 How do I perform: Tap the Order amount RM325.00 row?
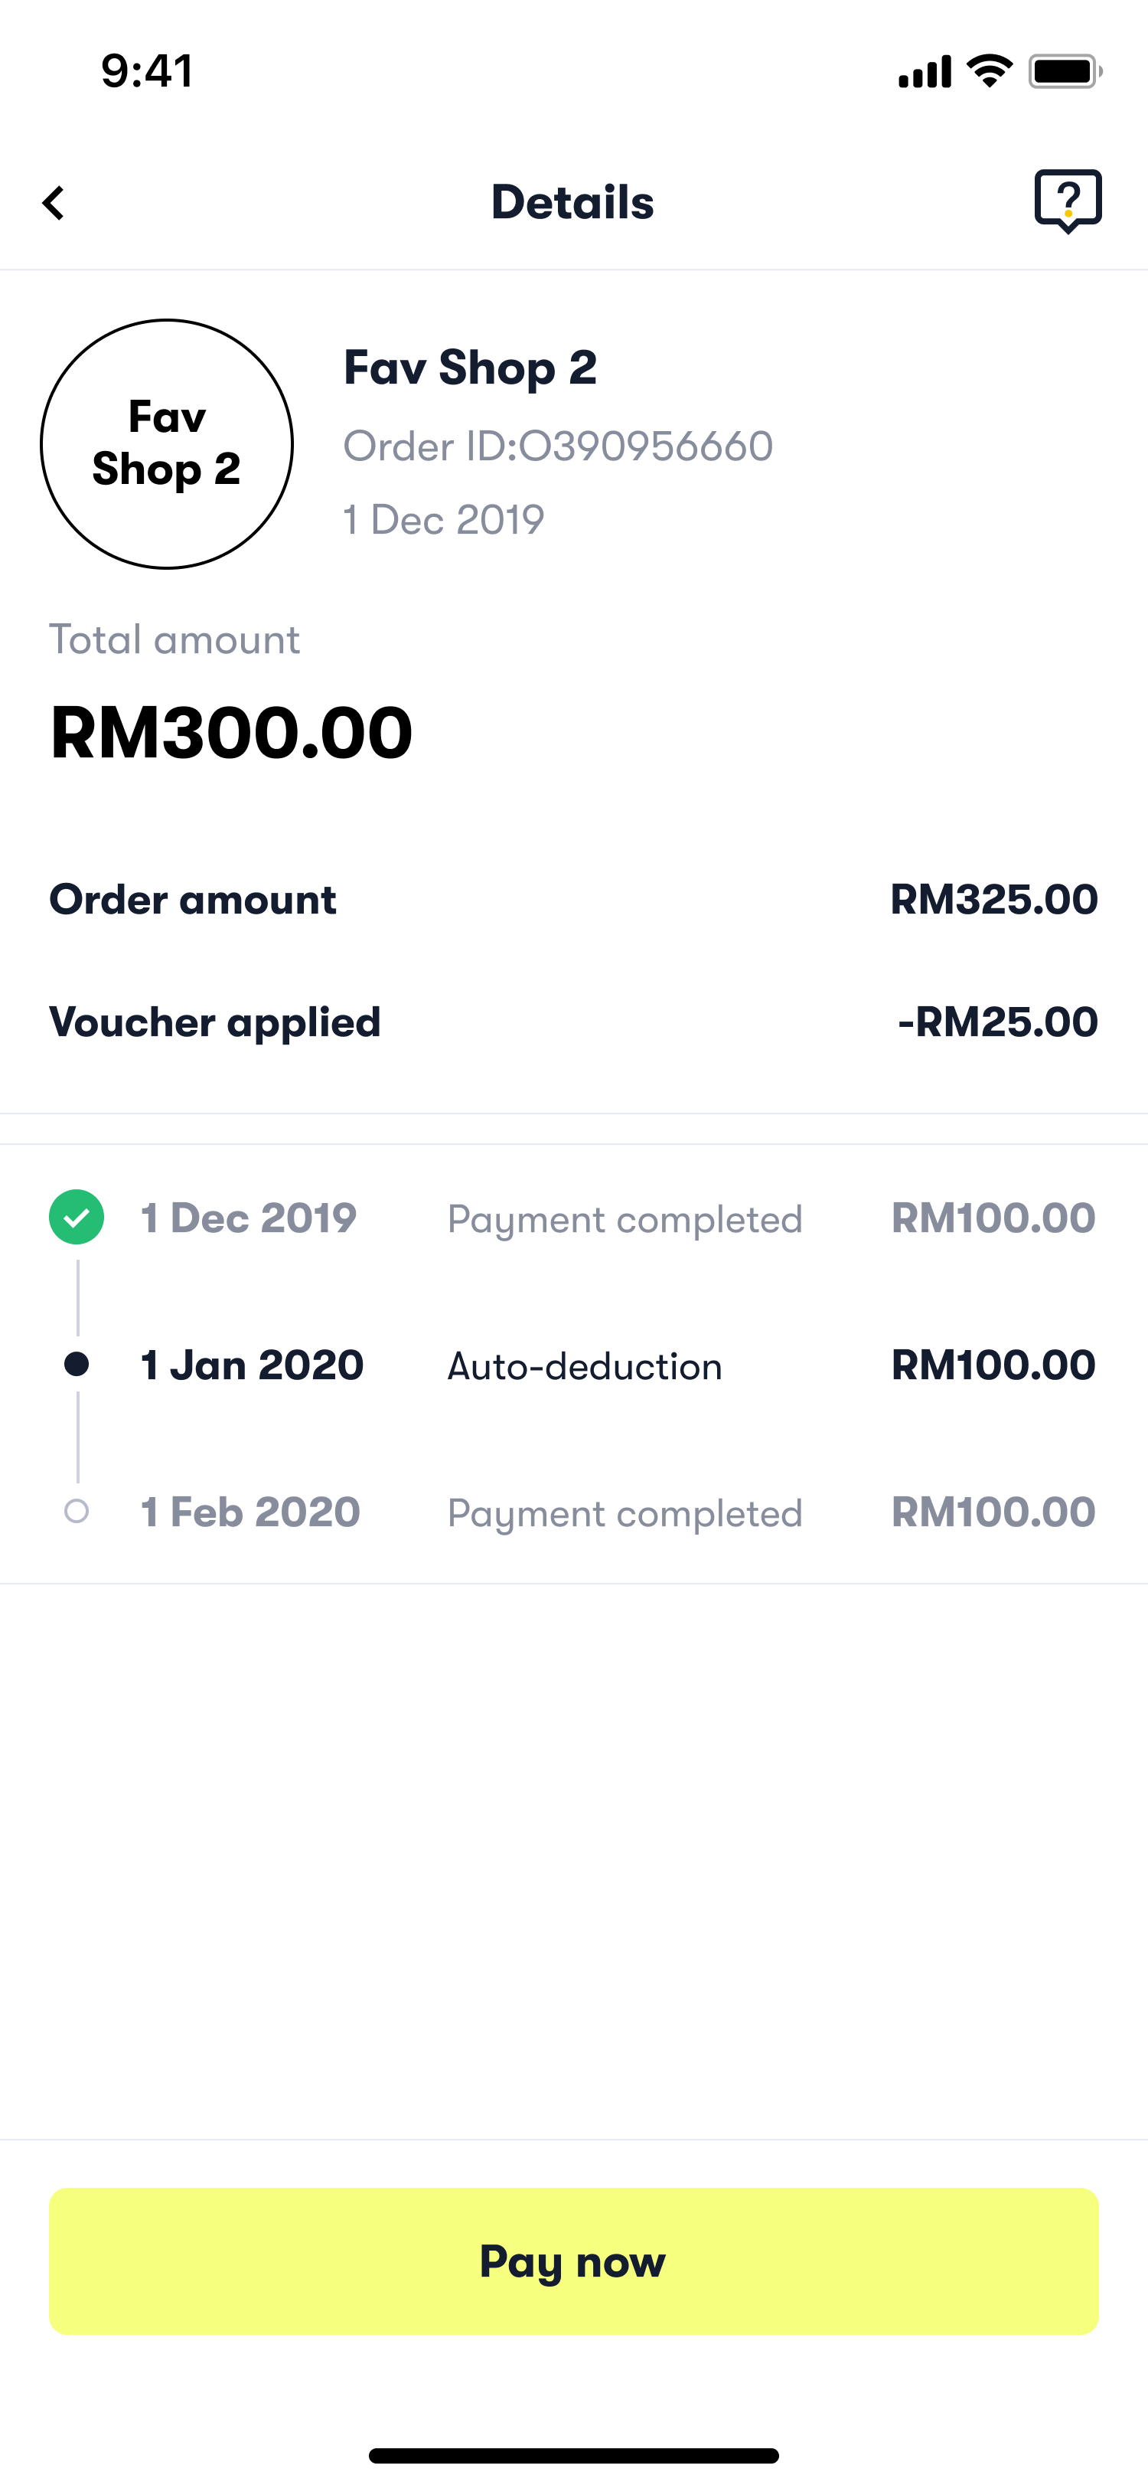(x=573, y=899)
